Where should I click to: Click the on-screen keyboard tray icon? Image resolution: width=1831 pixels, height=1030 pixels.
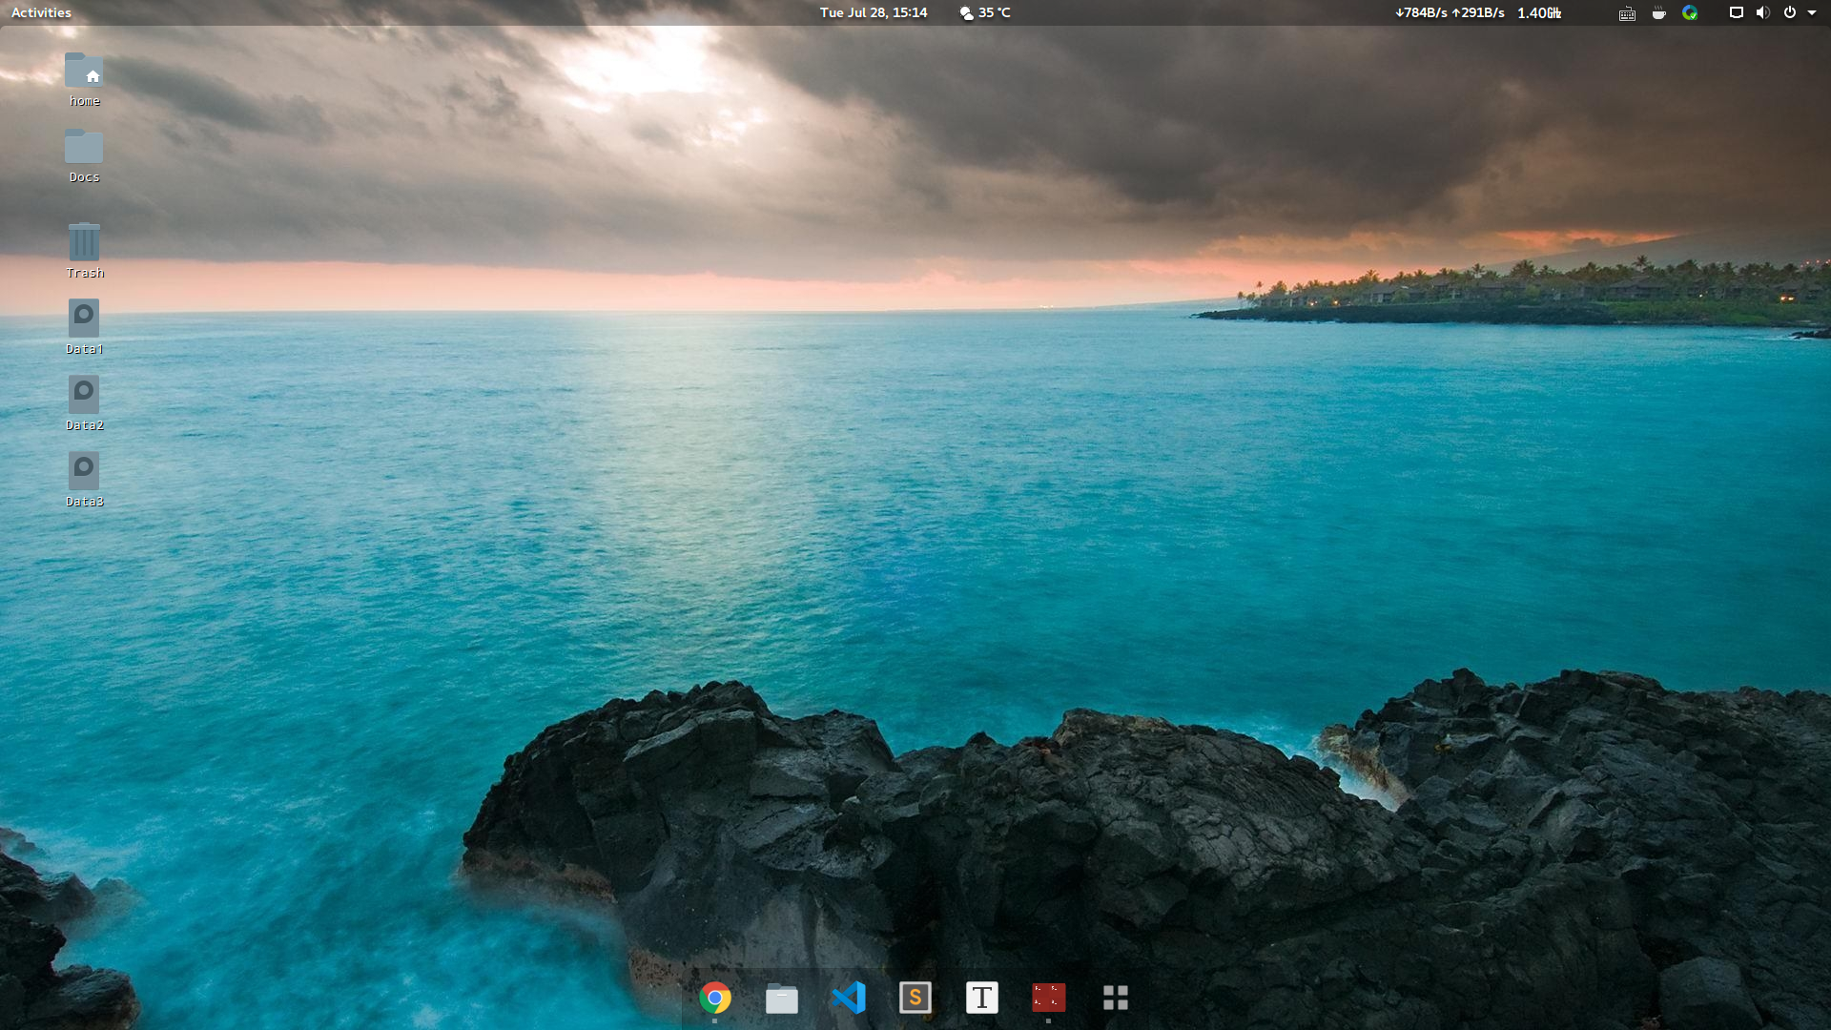(x=1627, y=12)
